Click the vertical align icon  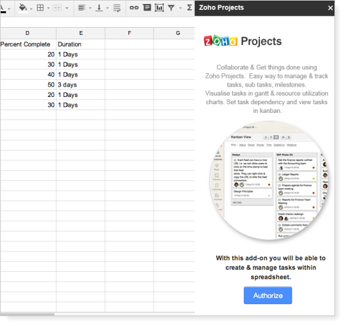pyautogui.click(x=99, y=8)
